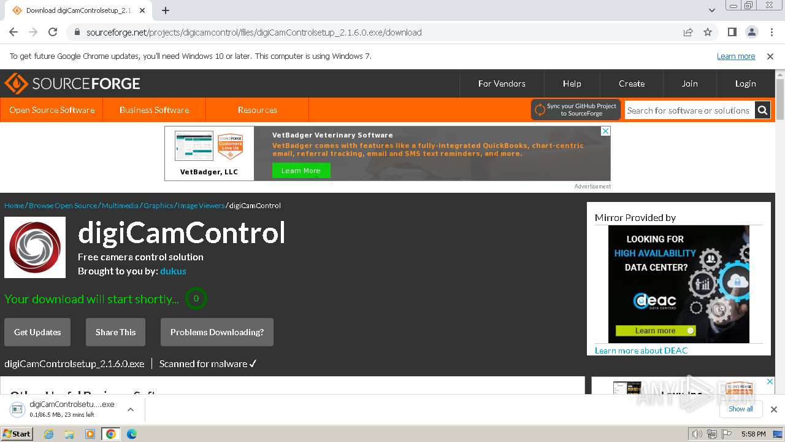Click the site lock icon in address bar
The image size is (785, 442).
[x=77, y=33]
